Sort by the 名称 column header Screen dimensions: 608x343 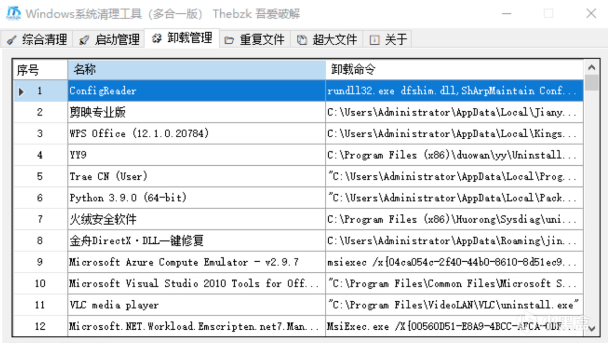[x=197, y=70]
